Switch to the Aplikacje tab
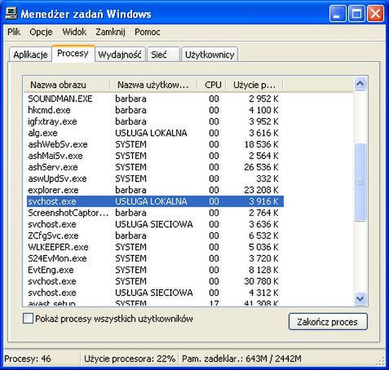Screen dimensions: 389x370 coord(30,55)
